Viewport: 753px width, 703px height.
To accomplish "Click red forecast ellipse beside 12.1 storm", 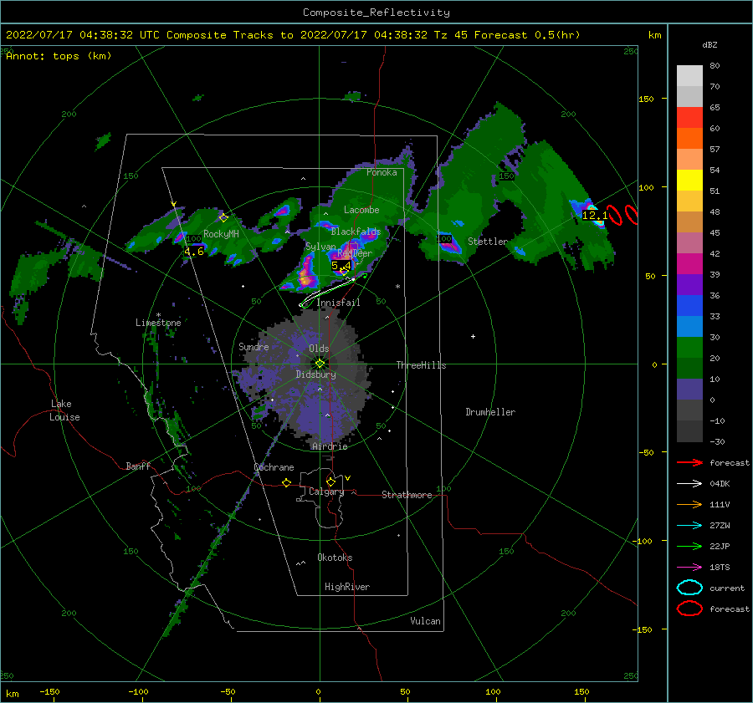I will pyautogui.click(x=614, y=215).
